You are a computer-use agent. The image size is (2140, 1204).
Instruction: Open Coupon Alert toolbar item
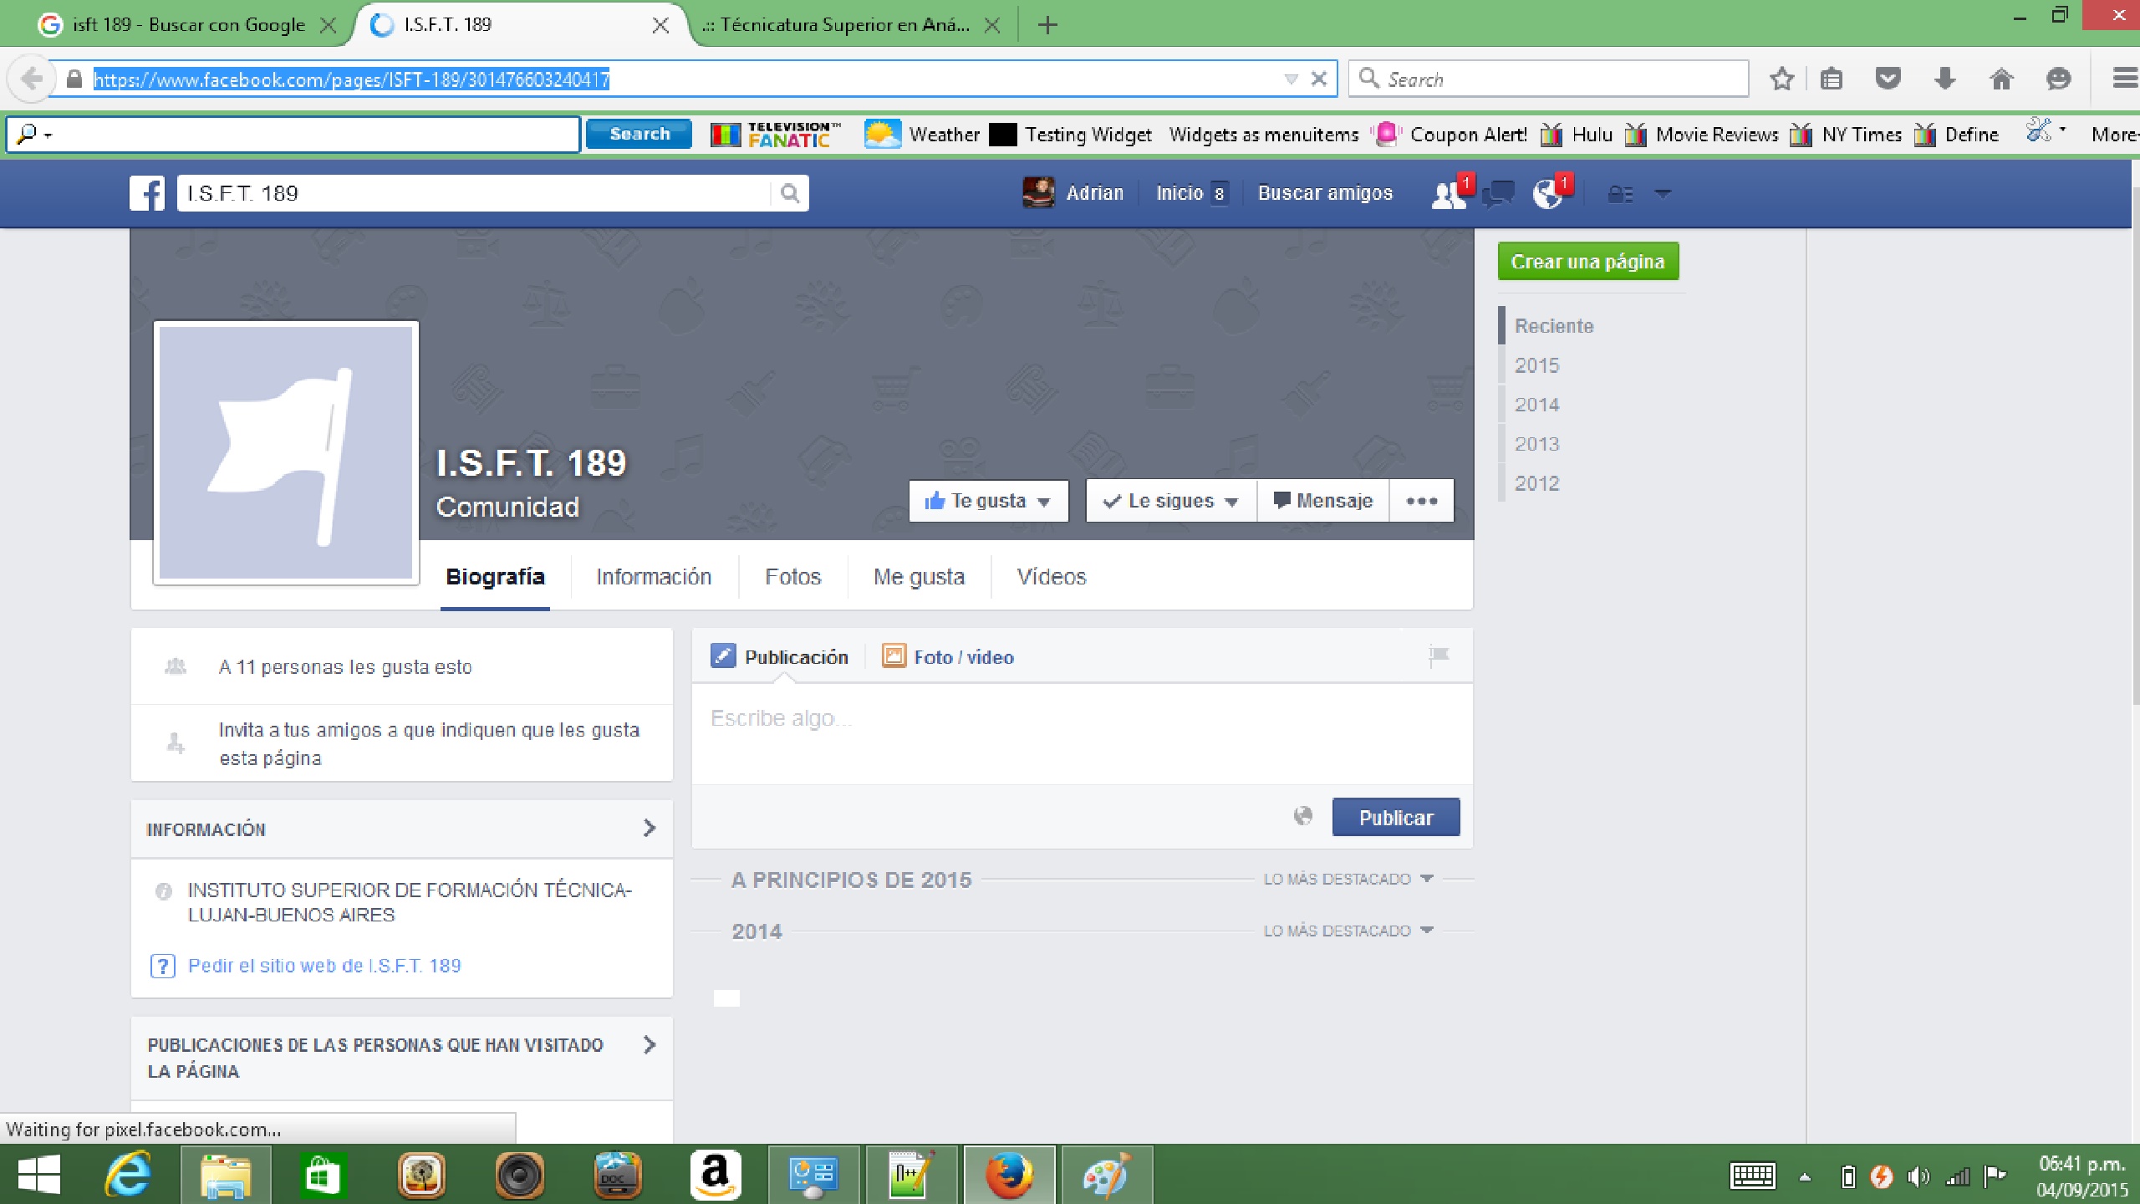1450,135
